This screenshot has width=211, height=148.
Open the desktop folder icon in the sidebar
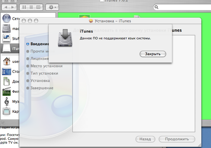pos(6,72)
